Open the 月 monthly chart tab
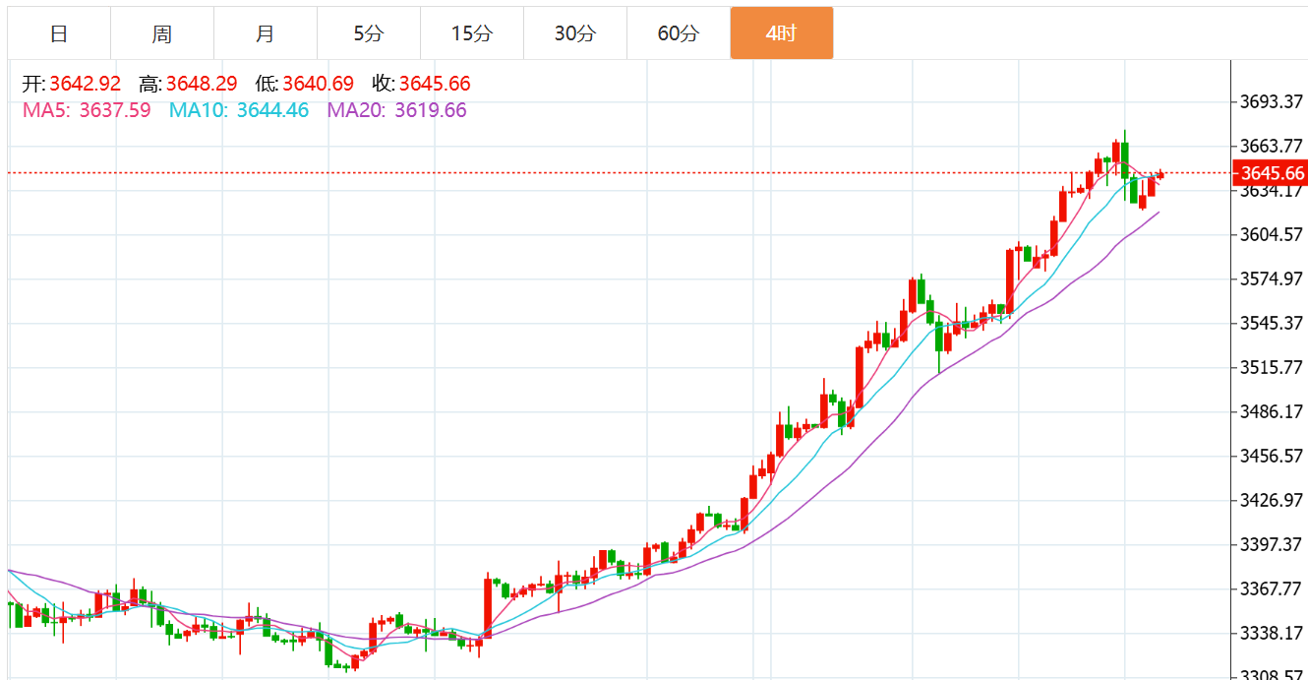The height and width of the screenshot is (680, 1308). [266, 33]
